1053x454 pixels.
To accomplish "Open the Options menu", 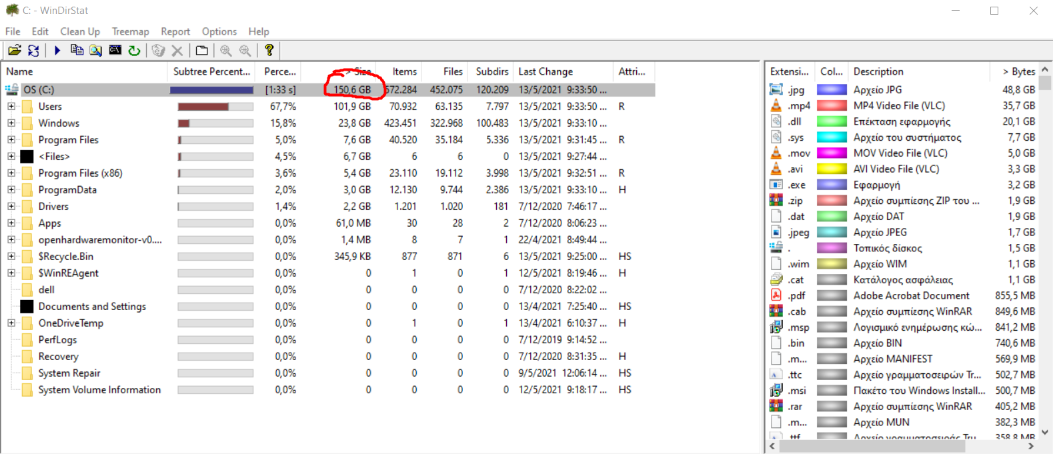I will (x=219, y=31).
